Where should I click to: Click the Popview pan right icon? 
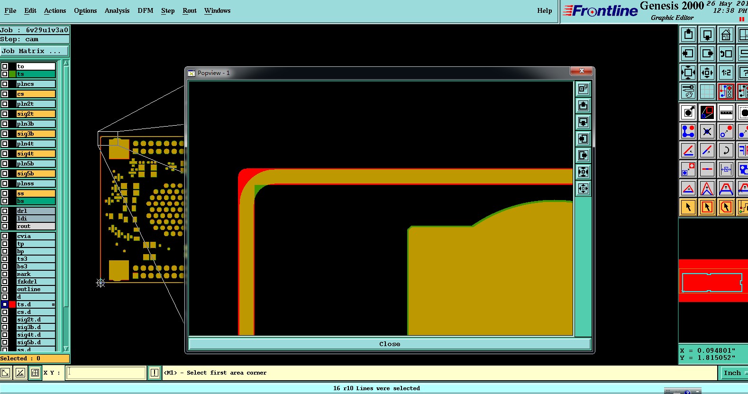583,156
